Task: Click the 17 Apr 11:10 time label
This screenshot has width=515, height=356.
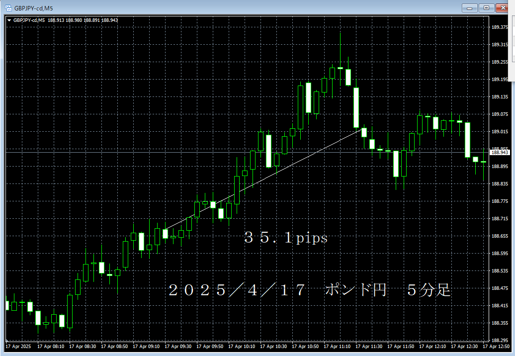Action: [338, 347]
